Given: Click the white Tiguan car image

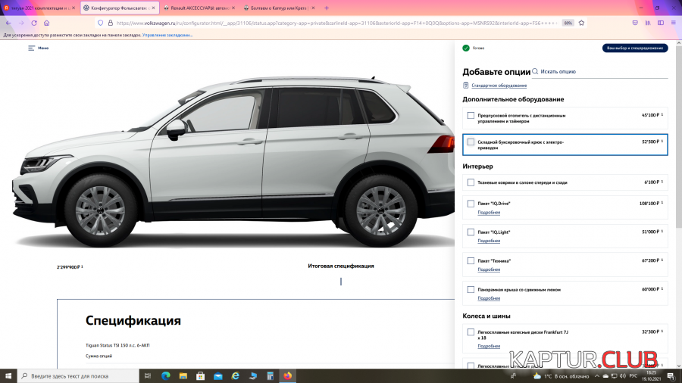Looking at the screenshot, I should coord(233,161).
